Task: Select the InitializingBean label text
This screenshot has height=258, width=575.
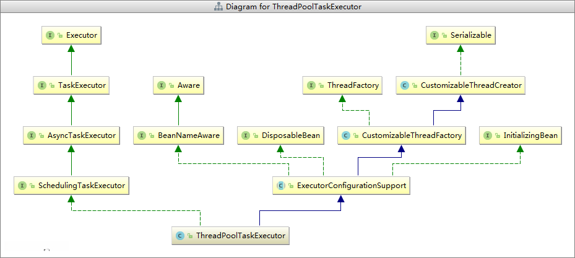Action: 530,135
